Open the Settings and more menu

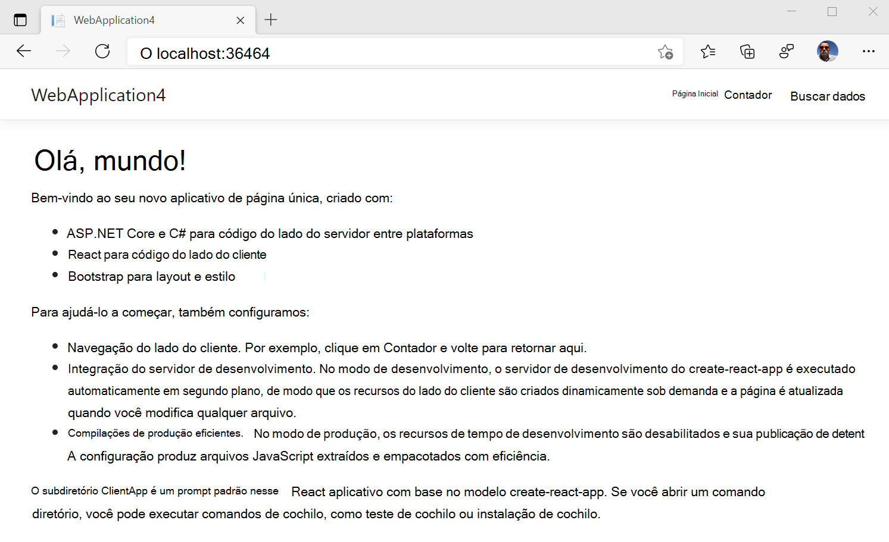pyautogui.click(x=869, y=52)
